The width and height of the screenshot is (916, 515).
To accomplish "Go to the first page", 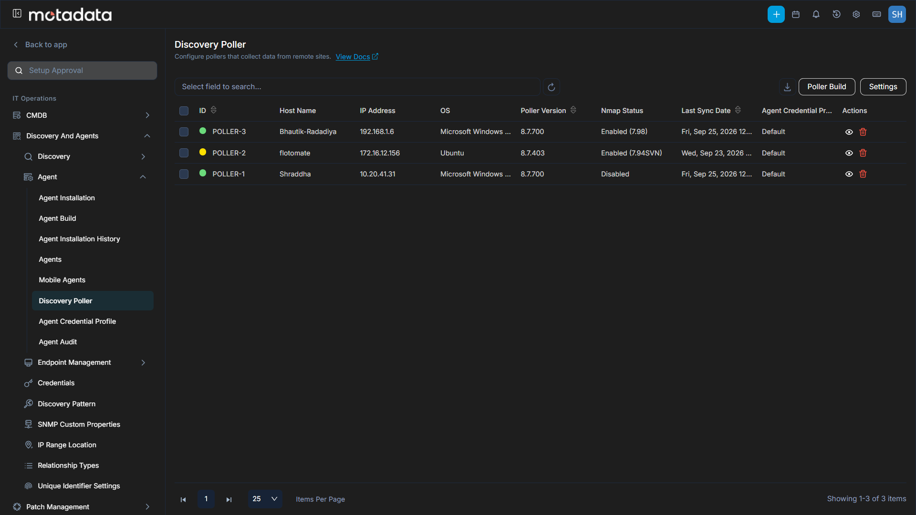I will tap(183, 499).
